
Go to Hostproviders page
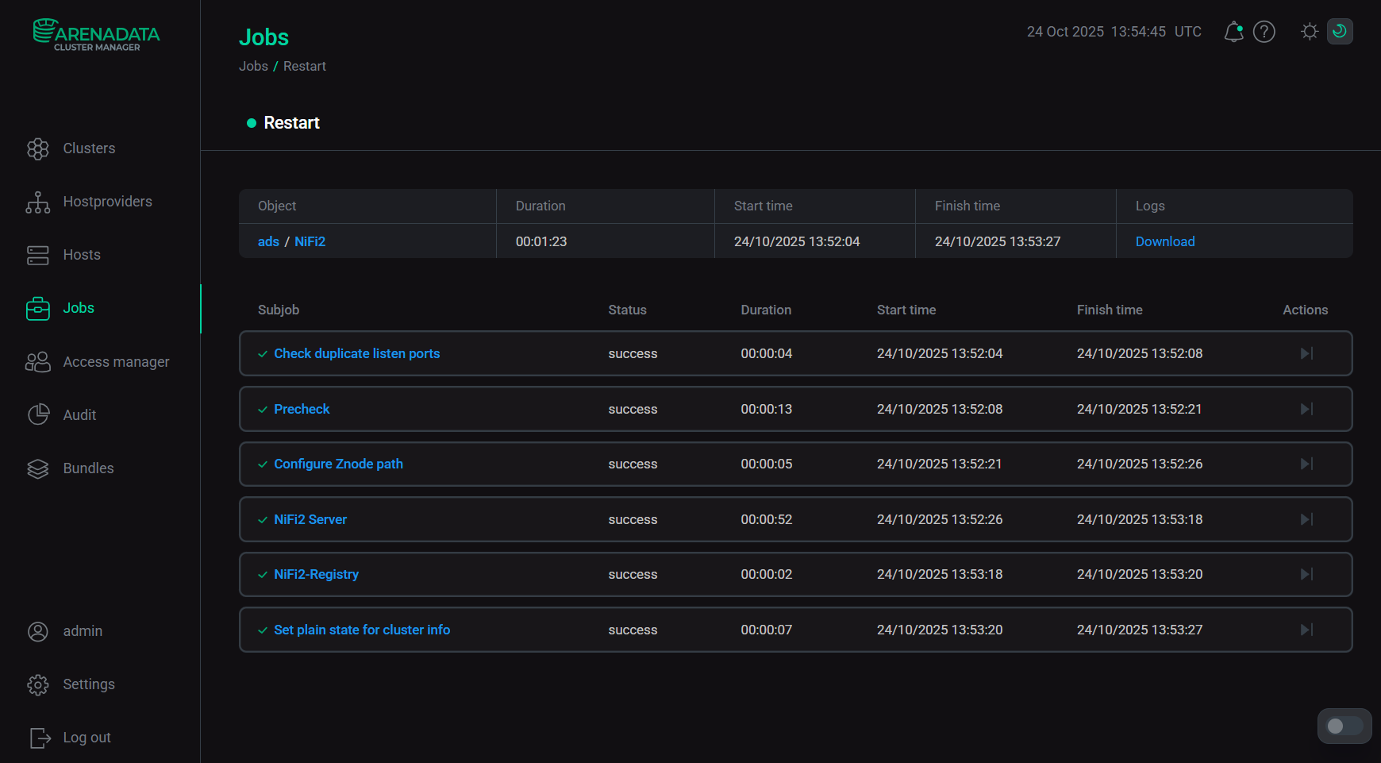[107, 202]
